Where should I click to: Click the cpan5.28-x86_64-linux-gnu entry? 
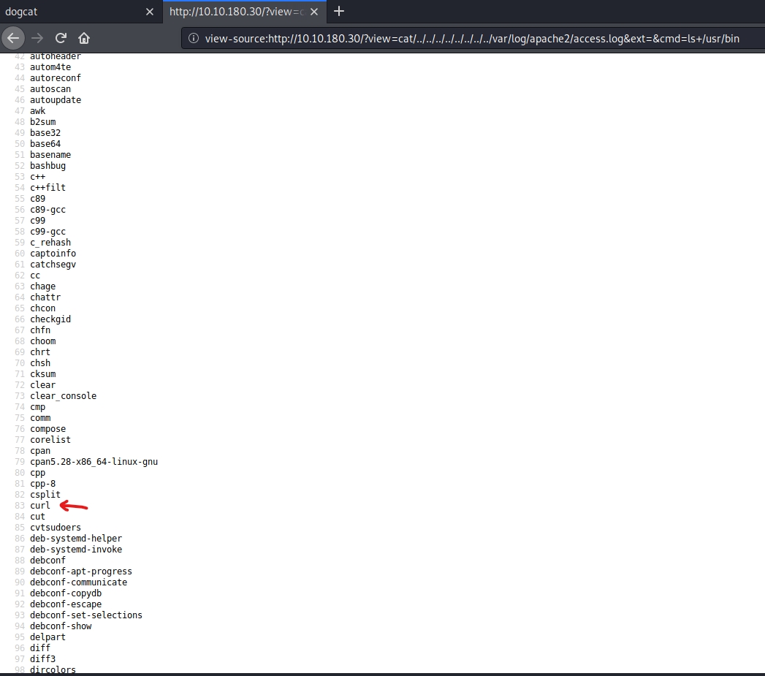tap(94, 462)
